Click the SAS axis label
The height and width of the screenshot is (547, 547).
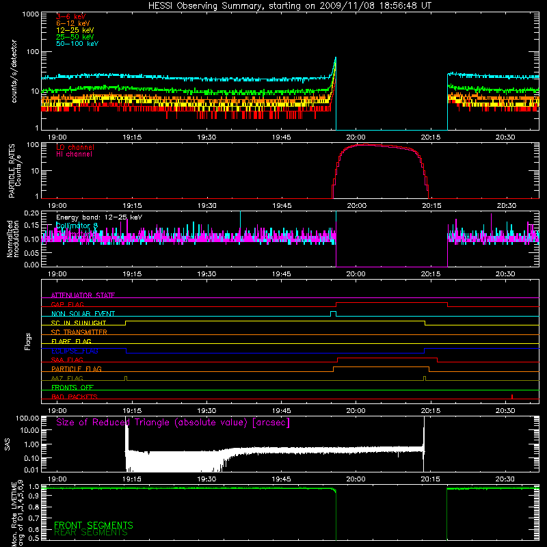(7, 444)
